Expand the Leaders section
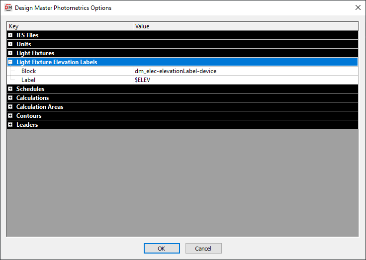366x260 pixels. [x=10, y=125]
